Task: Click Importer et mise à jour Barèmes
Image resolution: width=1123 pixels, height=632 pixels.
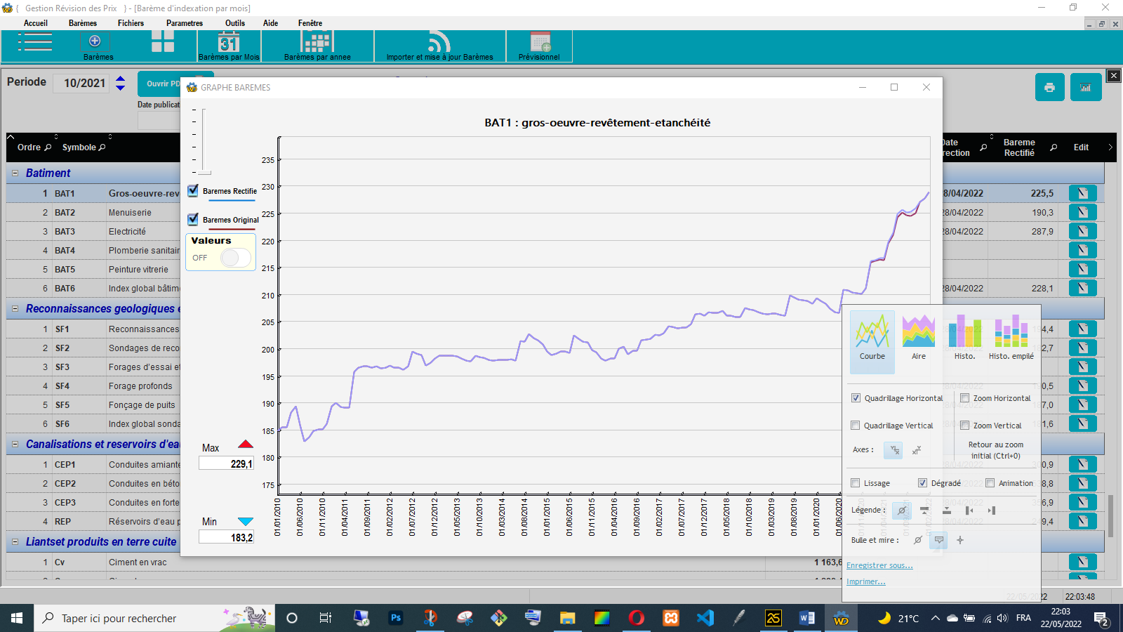Action: [x=439, y=46]
